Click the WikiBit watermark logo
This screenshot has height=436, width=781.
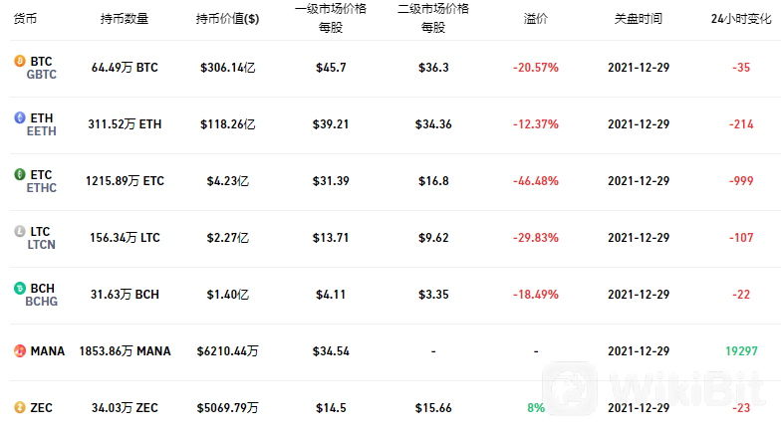[x=652, y=389]
